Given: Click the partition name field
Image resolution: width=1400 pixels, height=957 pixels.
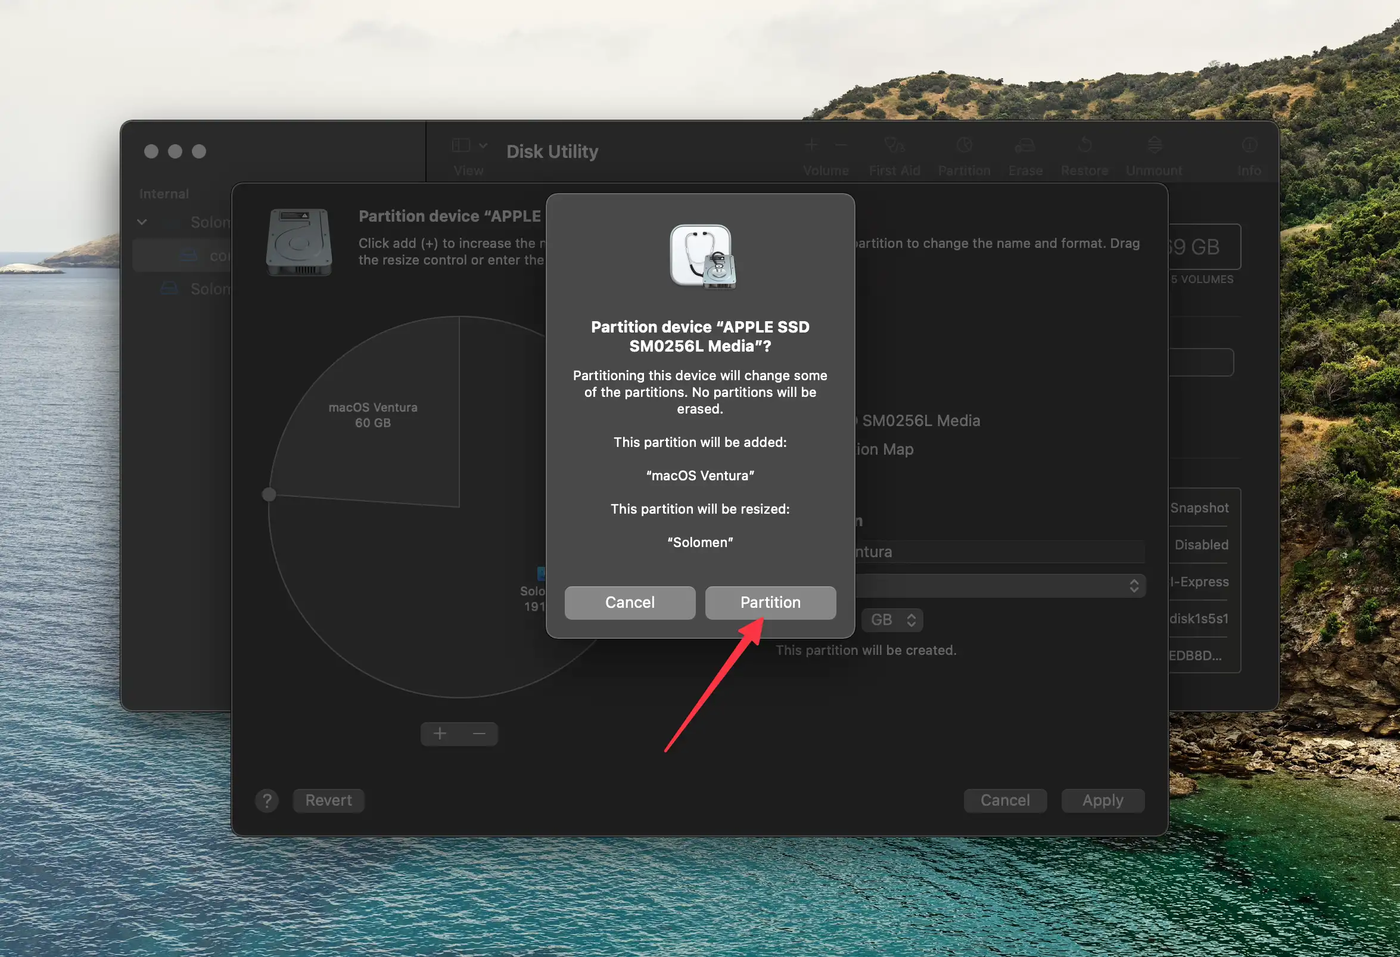Looking at the screenshot, I should click(1000, 551).
